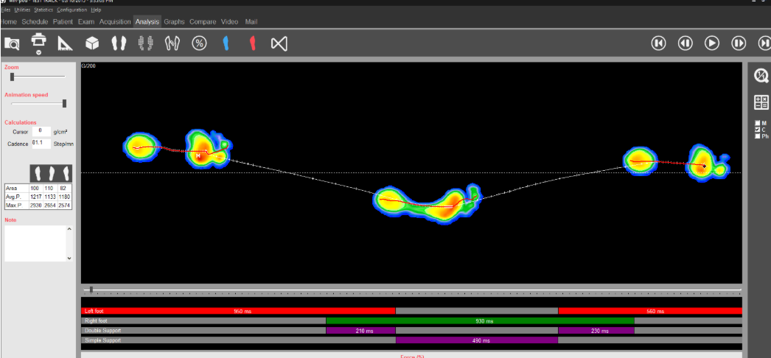
Task: Open the calculator icon in right panel
Action: point(761,102)
